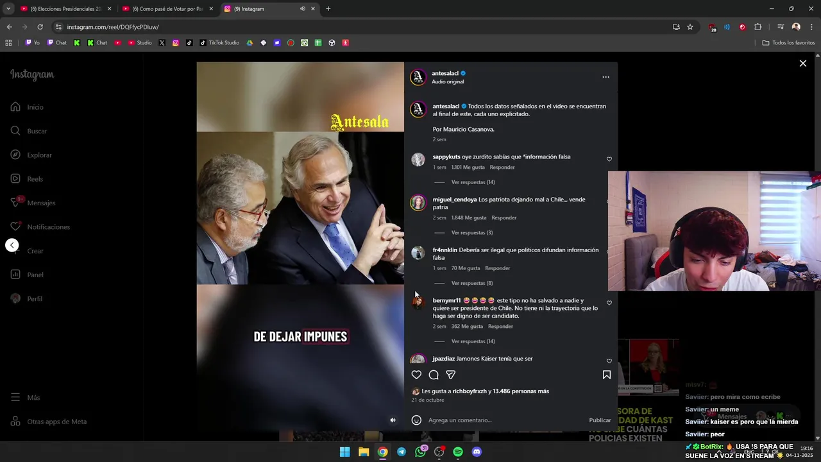Expand the 14 replies under bernymr11's comment
This screenshot has width=821, height=462.
coord(473,341)
